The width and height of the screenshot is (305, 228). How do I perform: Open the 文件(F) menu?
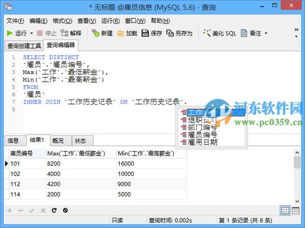pyautogui.click(x=15, y=21)
